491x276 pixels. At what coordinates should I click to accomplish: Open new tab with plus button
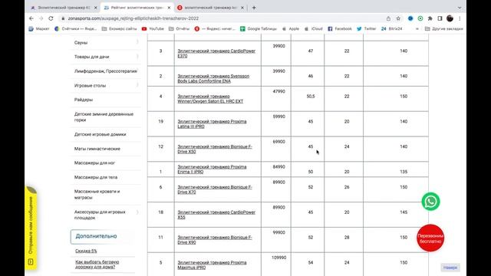[254, 8]
